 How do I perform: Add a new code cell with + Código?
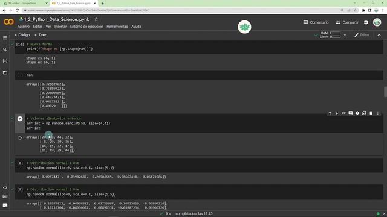point(22,35)
